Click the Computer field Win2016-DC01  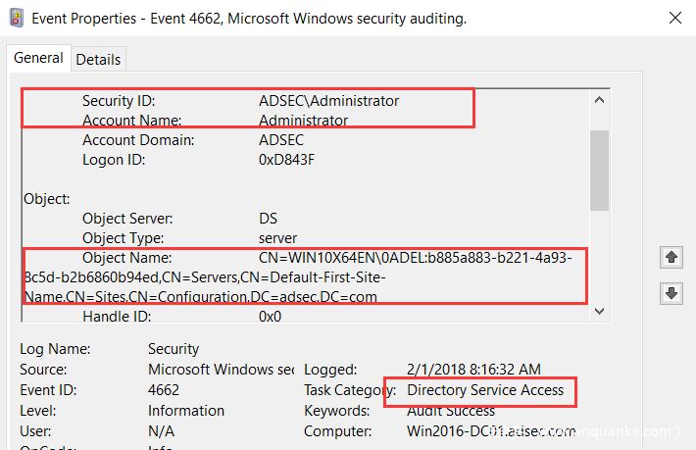pyautogui.click(x=490, y=431)
